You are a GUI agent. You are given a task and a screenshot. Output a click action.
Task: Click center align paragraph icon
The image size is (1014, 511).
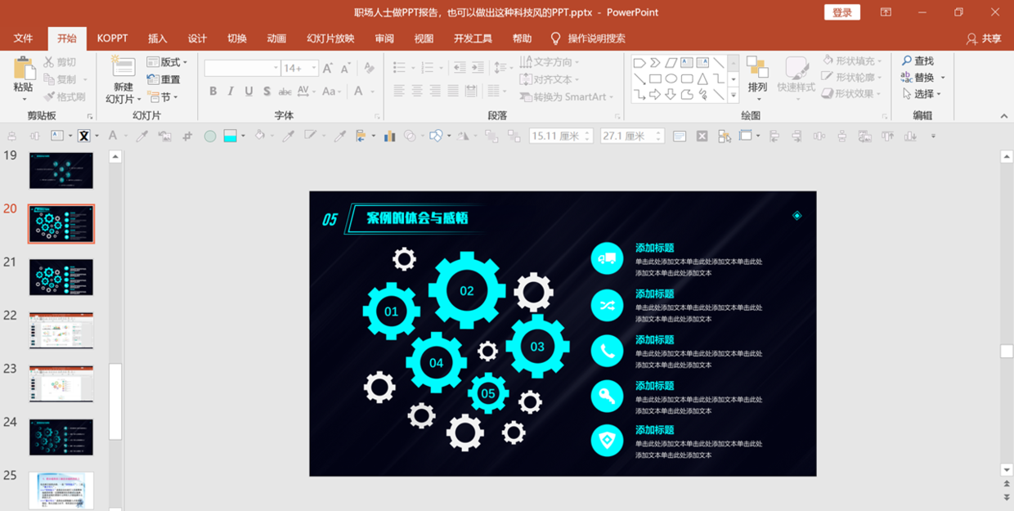(417, 92)
